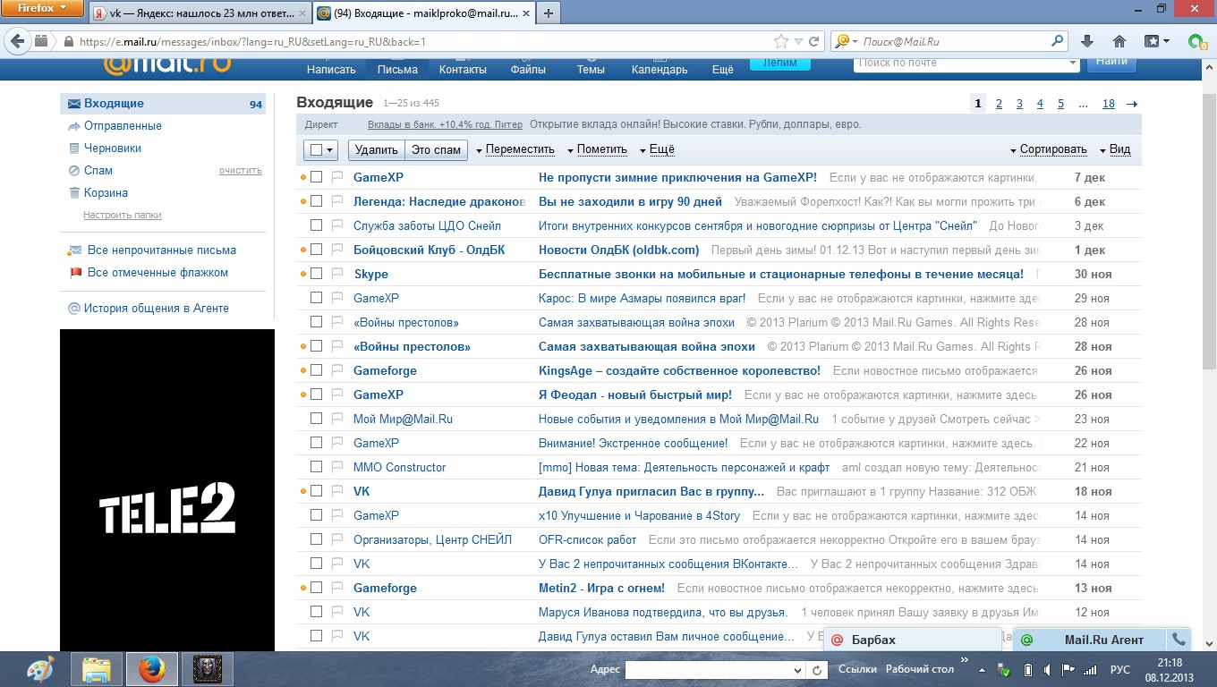Open the taskbar address dropdown arrow
The width and height of the screenshot is (1217, 687).
coord(797,670)
